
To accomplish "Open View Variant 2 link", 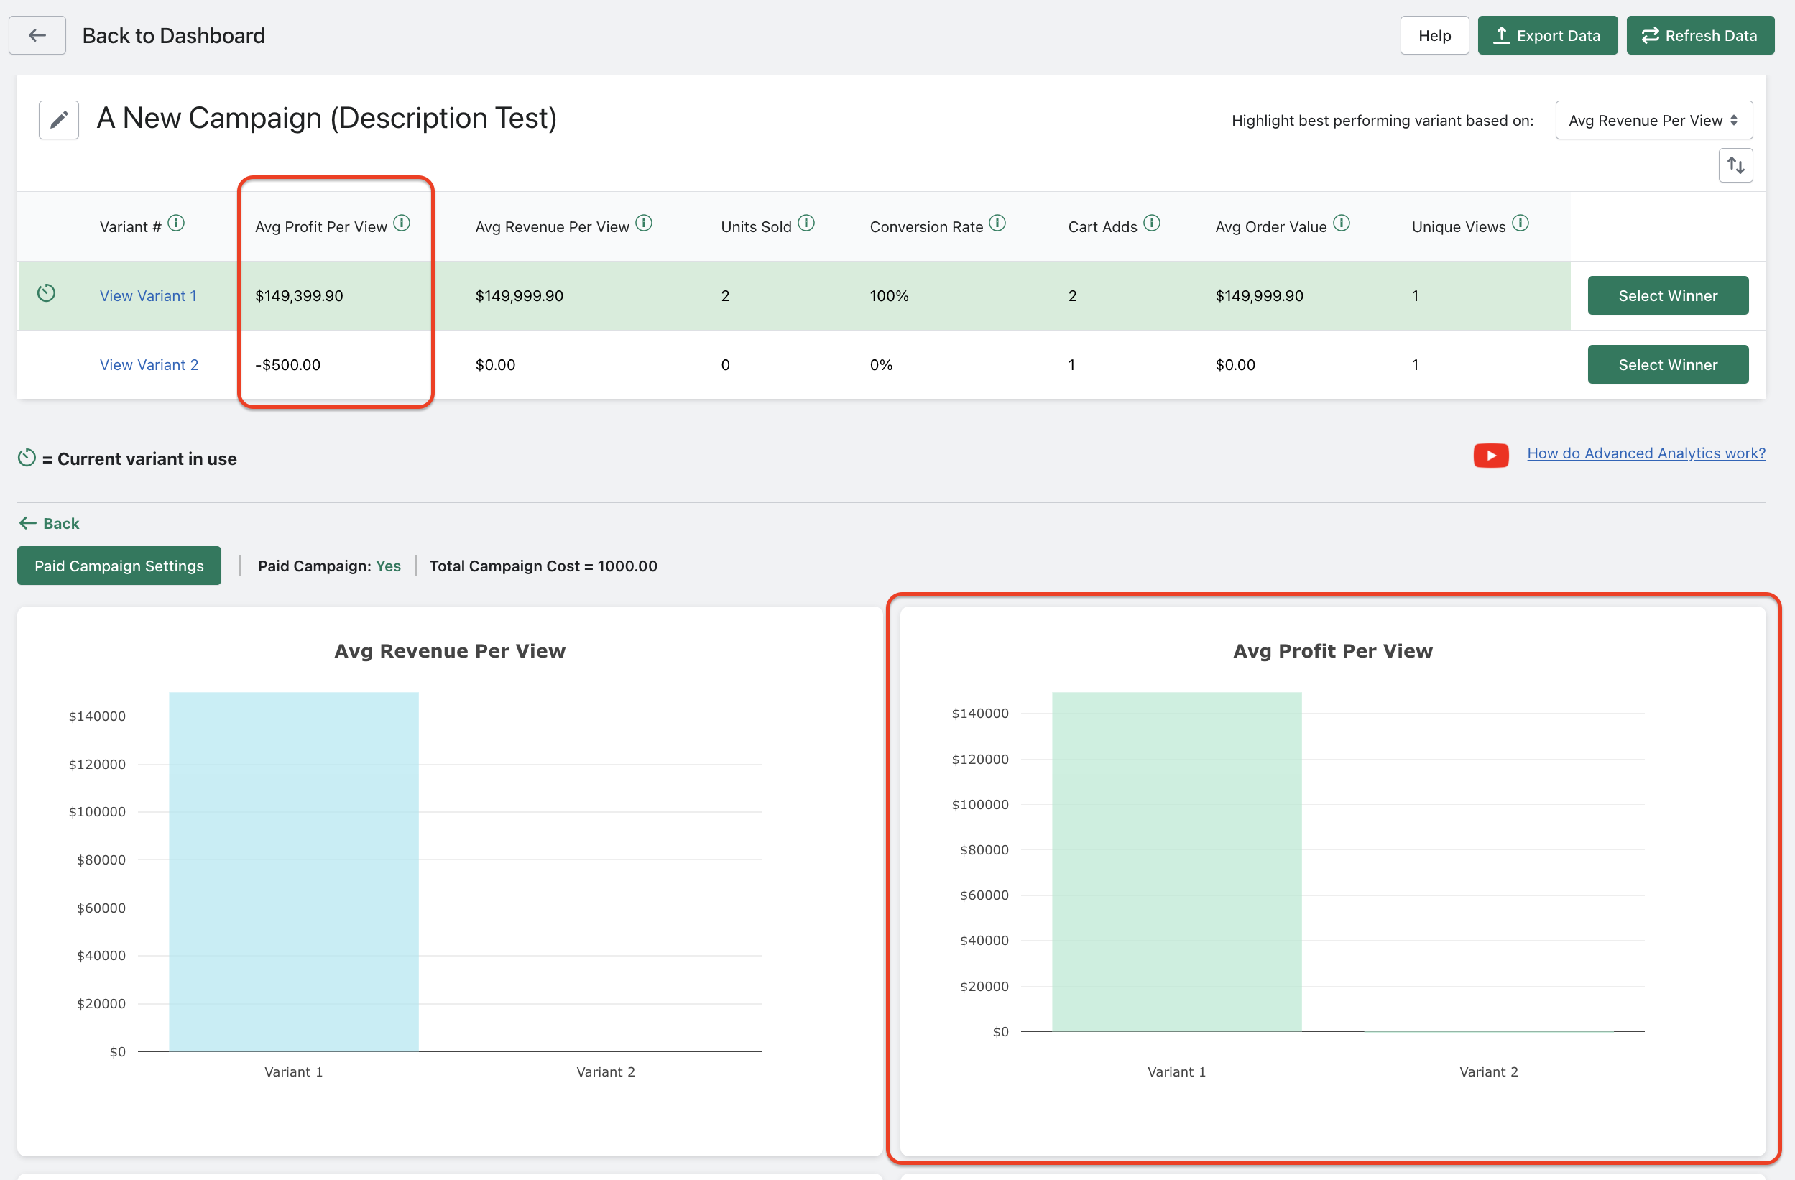I will pos(149,365).
